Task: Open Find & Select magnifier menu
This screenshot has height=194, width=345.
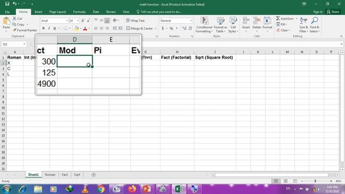Action: [314, 25]
